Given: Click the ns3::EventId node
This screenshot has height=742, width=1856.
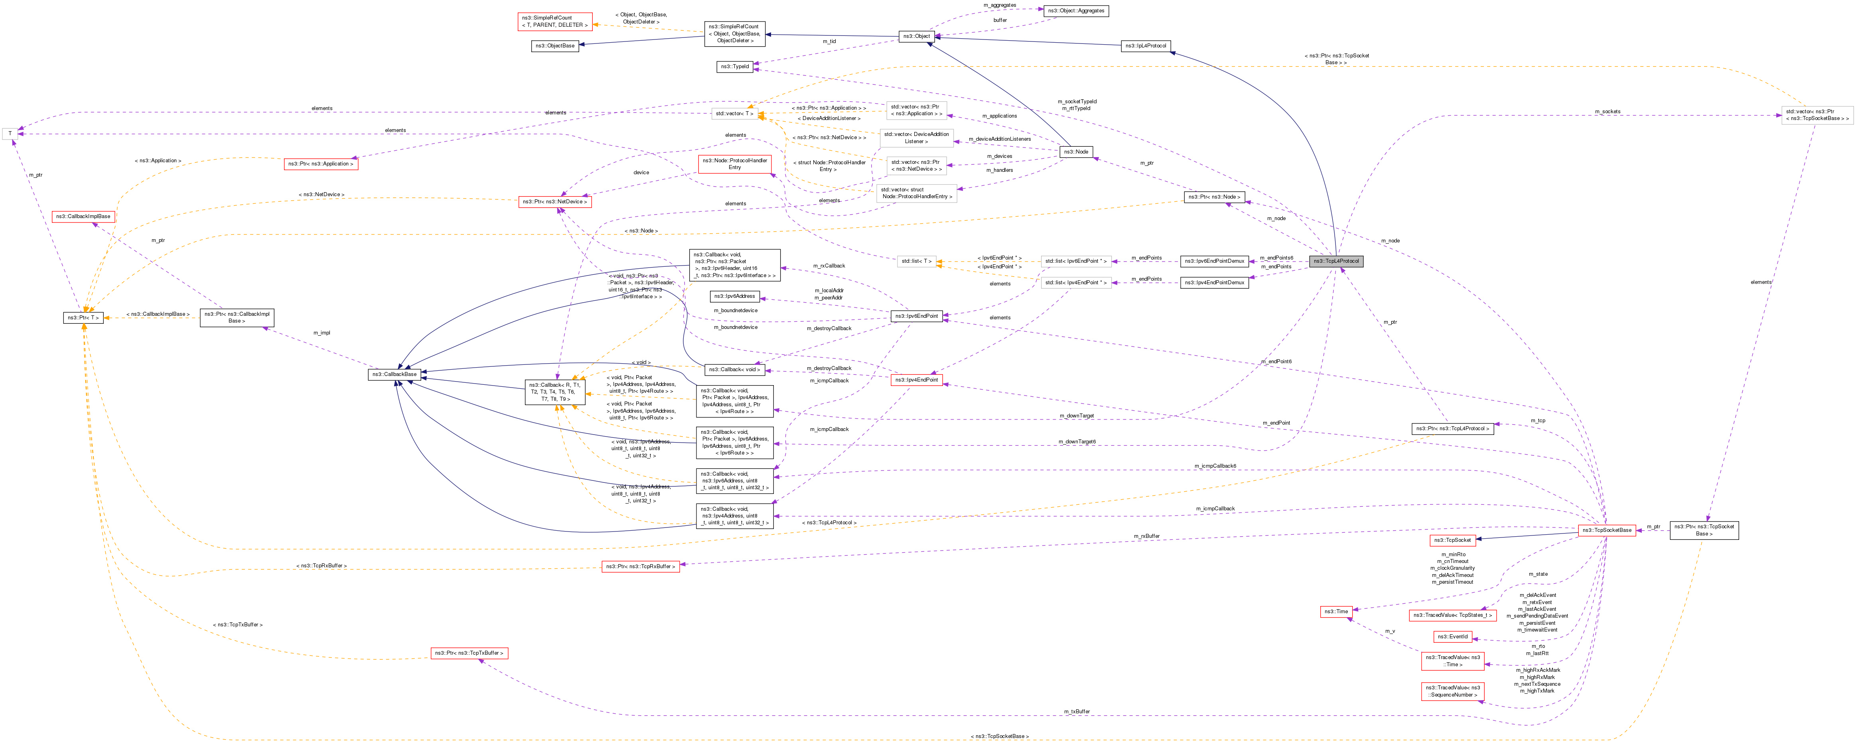Looking at the screenshot, I should tap(1452, 637).
